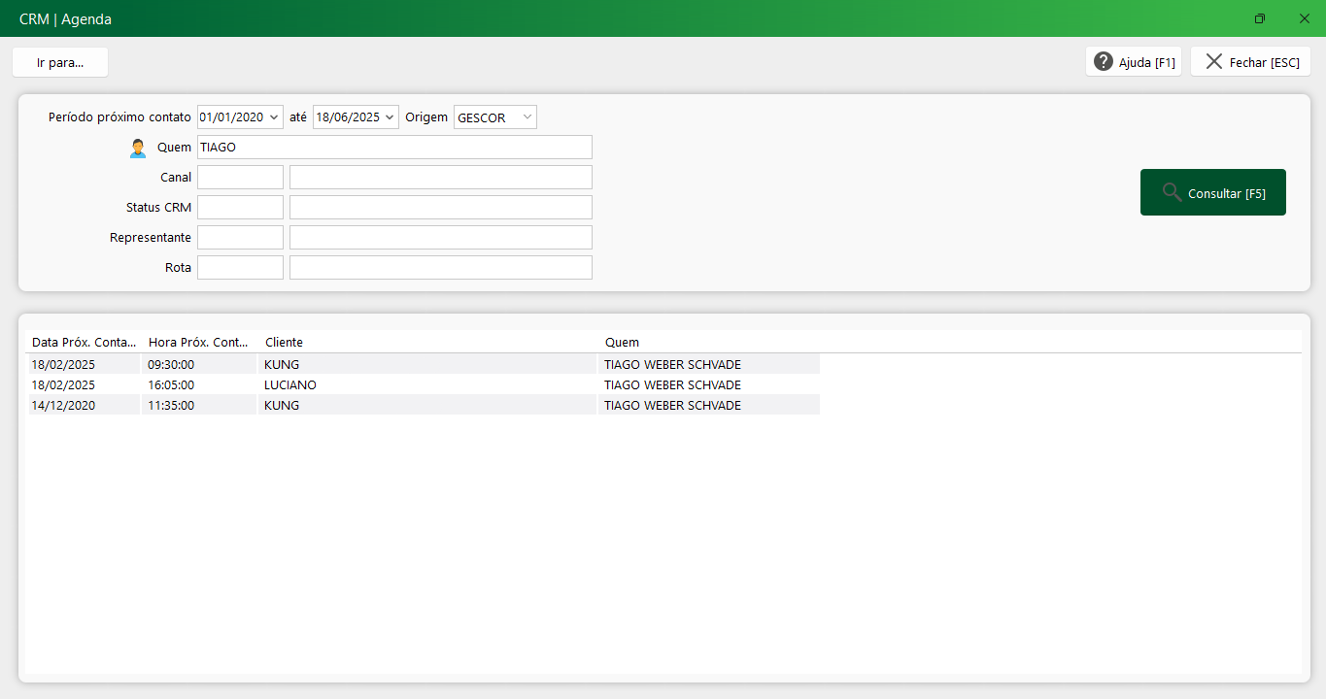Click the Representante code field
This screenshot has width=1326, height=699.
240,238
